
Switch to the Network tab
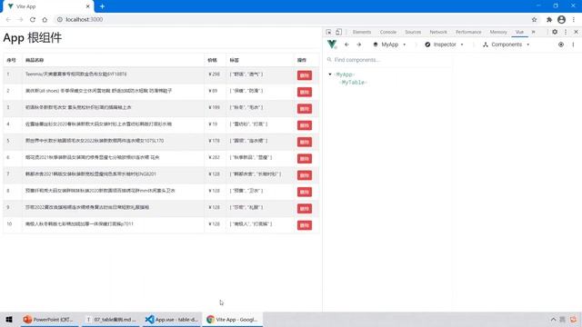tap(438, 33)
